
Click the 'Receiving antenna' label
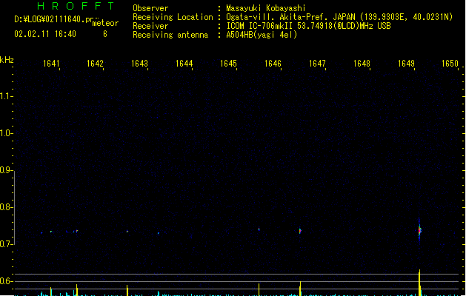click(x=170, y=35)
